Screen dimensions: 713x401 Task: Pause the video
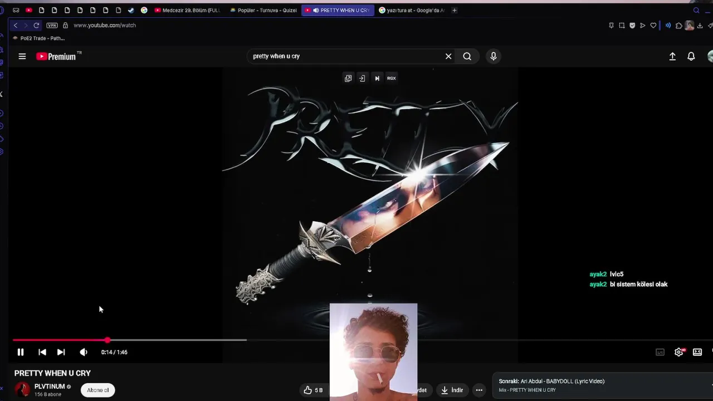click(21, 352)
